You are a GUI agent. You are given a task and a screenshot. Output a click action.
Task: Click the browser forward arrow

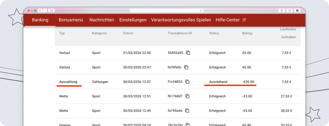click(x=45, y=10)
